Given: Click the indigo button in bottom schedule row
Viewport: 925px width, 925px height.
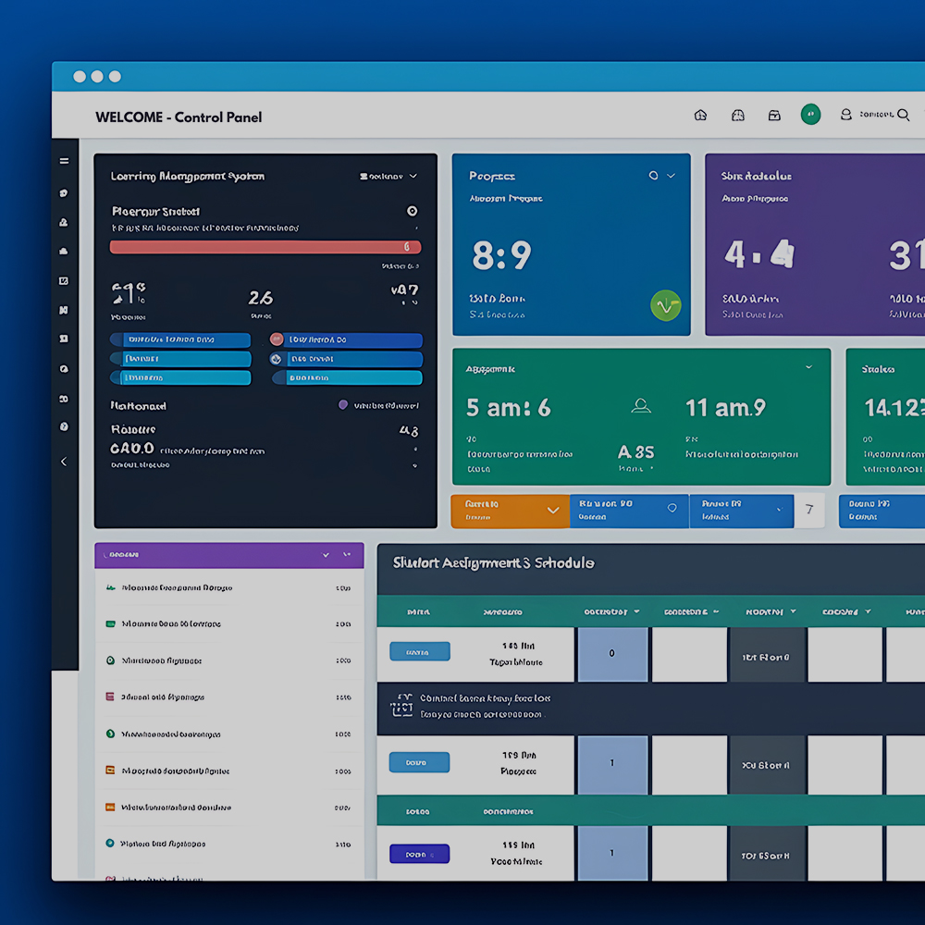Looking at the screenshot, I should 419,854.
